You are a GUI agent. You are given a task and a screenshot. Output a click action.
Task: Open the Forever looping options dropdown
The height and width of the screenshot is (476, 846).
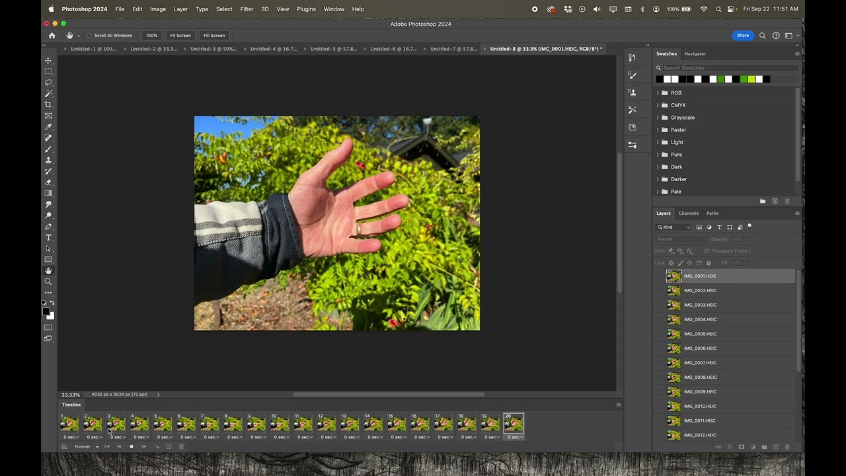(x=87, y=447)
